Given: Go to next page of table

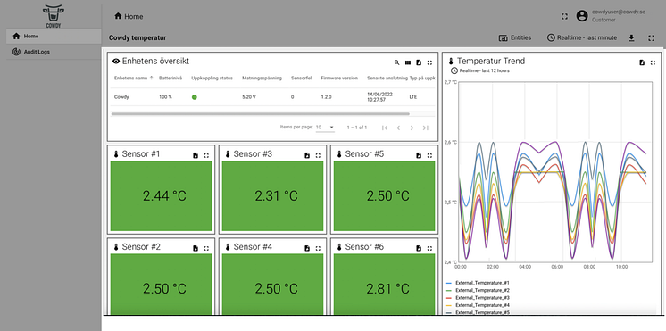Looking at the screenshot, I should click(412, 128).
